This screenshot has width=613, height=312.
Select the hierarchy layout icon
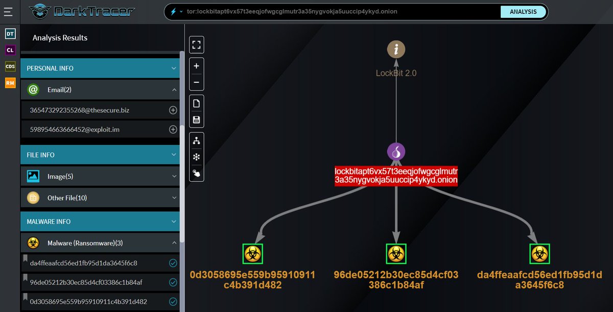pyautogui.click(x=197, y=140)
